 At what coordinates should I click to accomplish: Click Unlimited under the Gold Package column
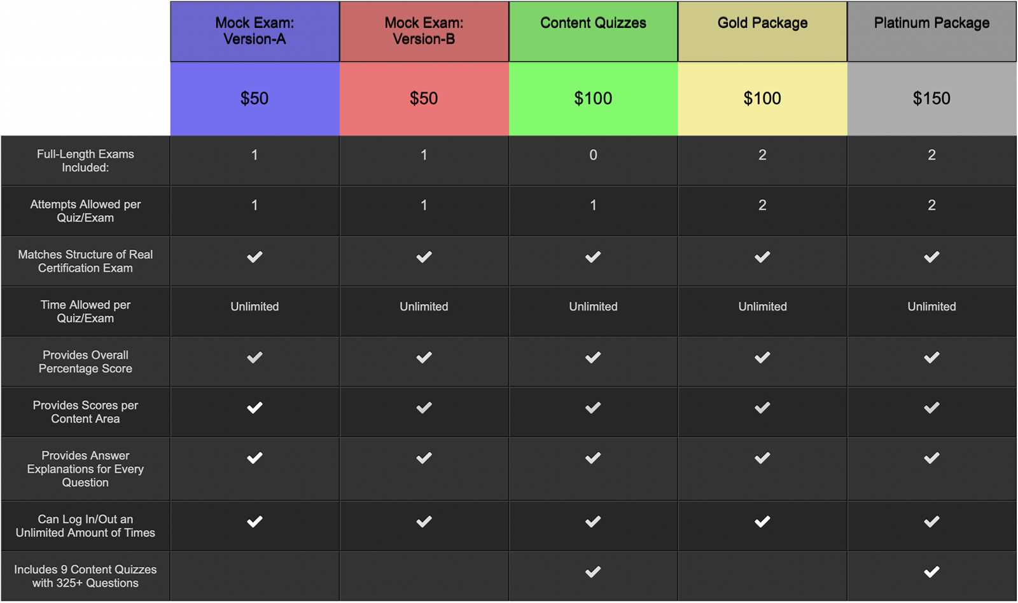pos(762,307)
